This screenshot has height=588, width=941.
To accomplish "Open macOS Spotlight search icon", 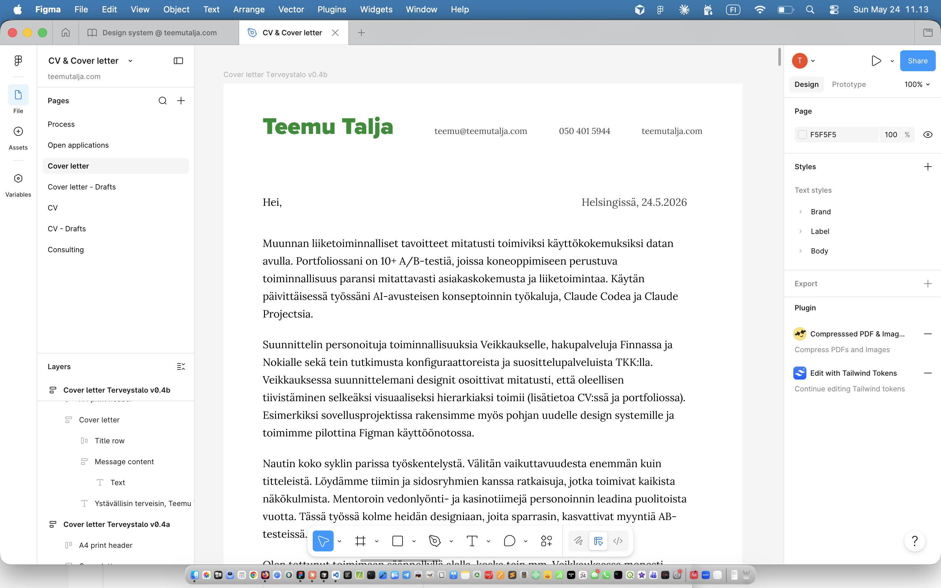I will coord(810,9).
